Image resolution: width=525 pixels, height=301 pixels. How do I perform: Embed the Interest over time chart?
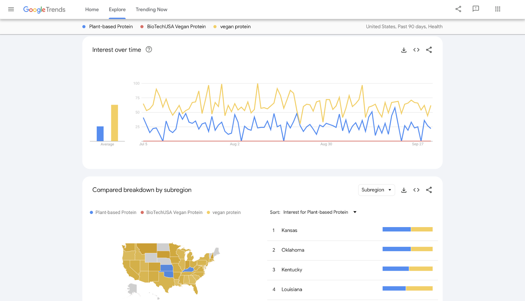[416, 50]
